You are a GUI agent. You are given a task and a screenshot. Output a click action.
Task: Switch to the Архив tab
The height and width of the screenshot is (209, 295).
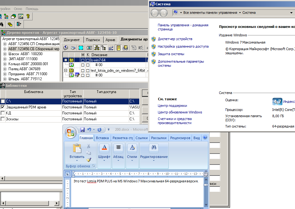click(x=110, y=40)
